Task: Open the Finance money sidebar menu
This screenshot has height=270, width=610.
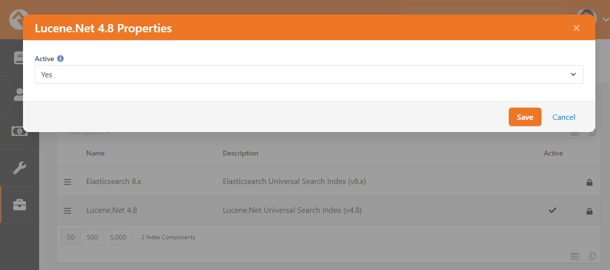Action: (x=20, y=131)
